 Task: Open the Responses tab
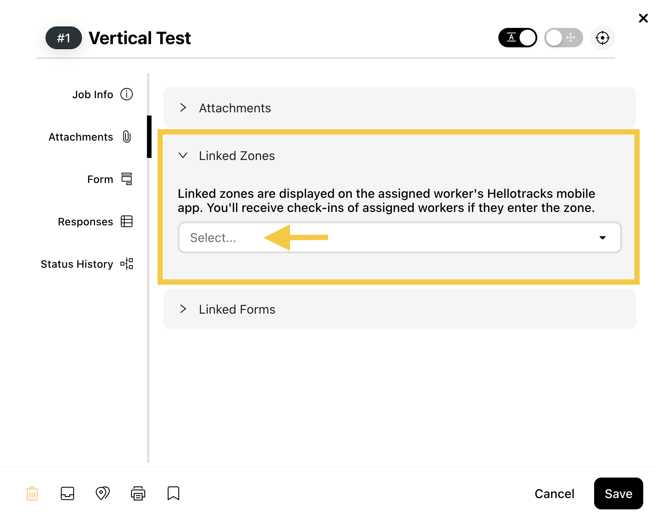point(95,221)
